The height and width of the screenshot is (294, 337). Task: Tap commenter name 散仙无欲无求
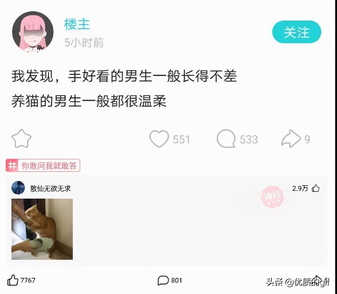(51, 189)
